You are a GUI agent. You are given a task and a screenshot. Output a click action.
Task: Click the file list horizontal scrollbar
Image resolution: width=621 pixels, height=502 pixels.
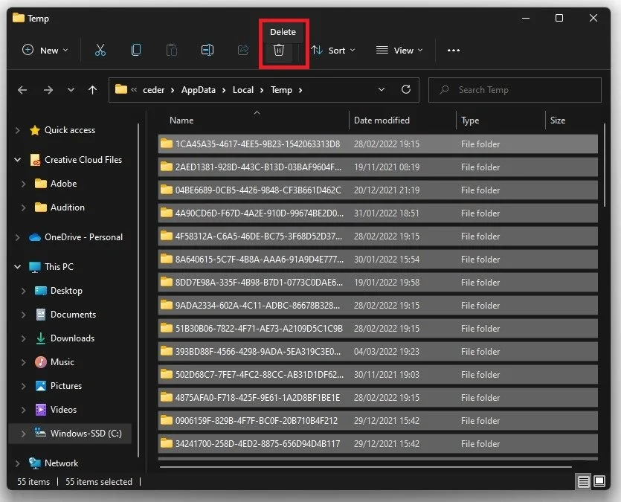point(366,467)
